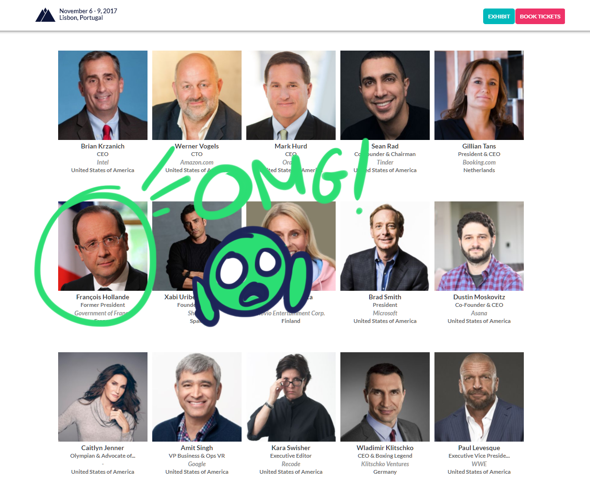Open Brad Smith's speaker photo

(385, 246)
